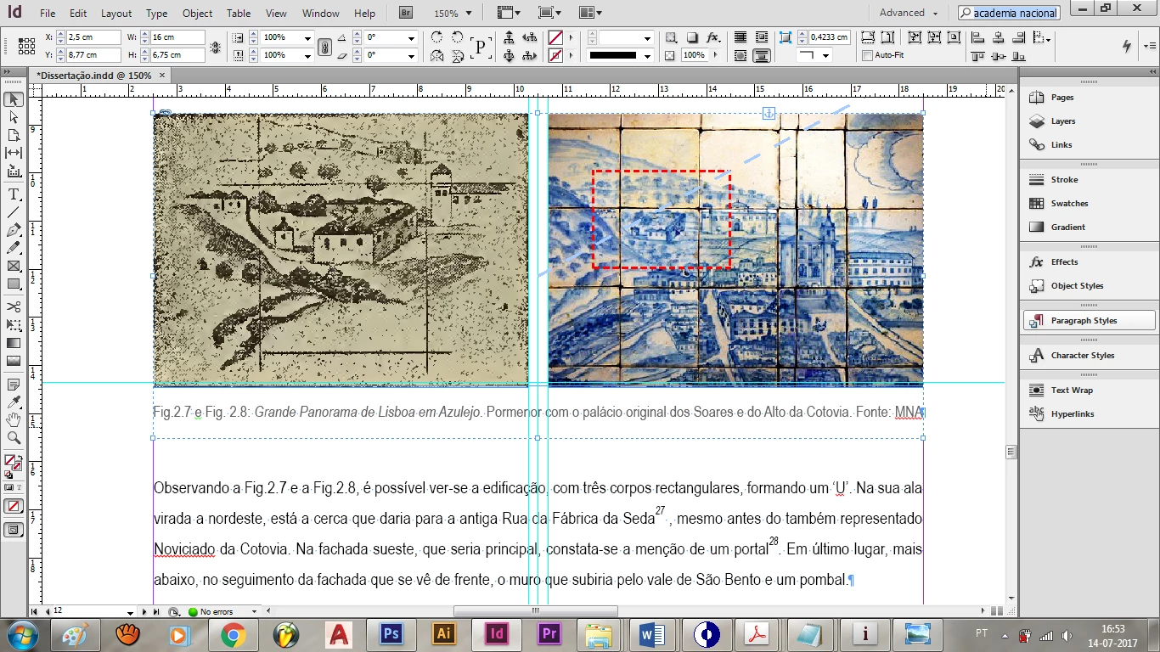Select the Eyedropper tool
The image size is (1160, 652).
[x=14, y=402]
